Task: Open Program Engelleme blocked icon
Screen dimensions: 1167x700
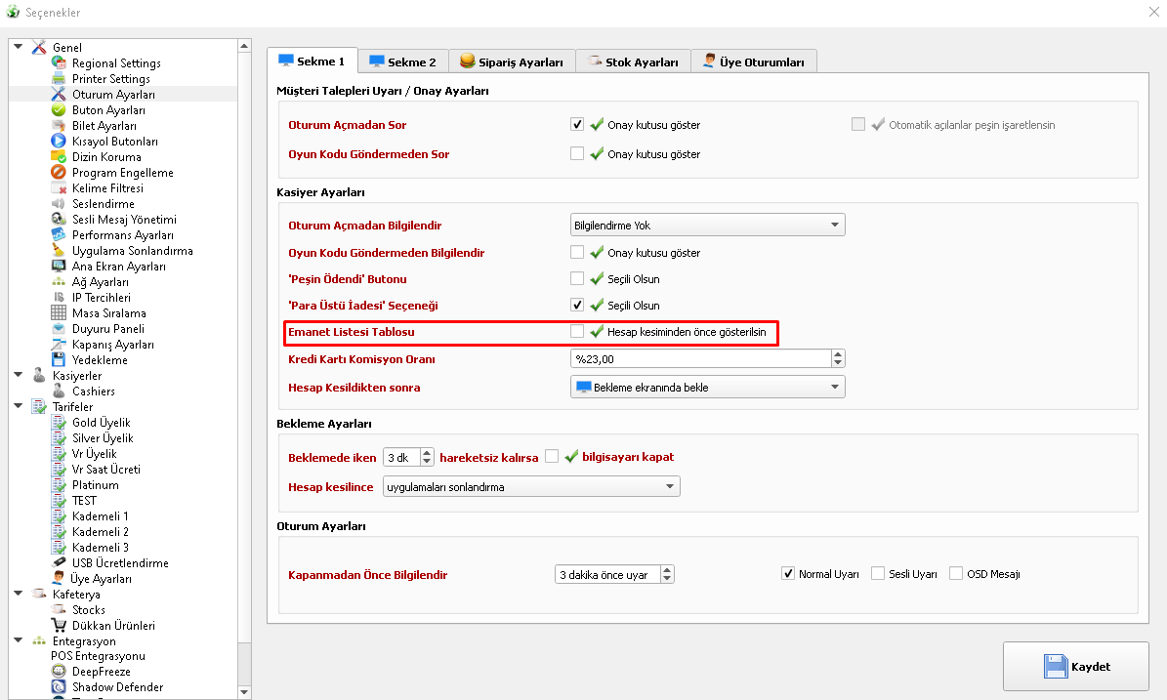Action: [x=59, y=173]
